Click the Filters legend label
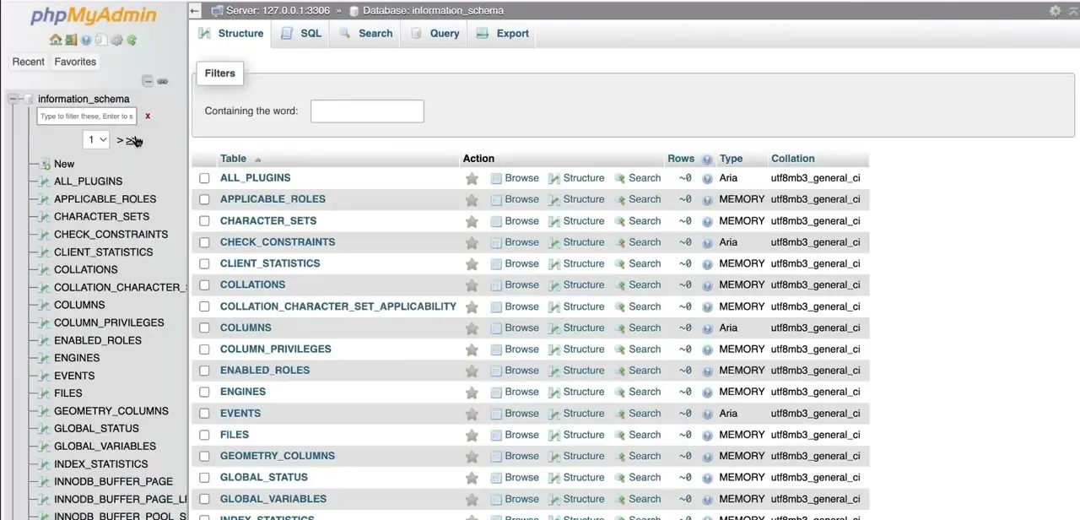The image size is (1080, 520). (219, 73)
